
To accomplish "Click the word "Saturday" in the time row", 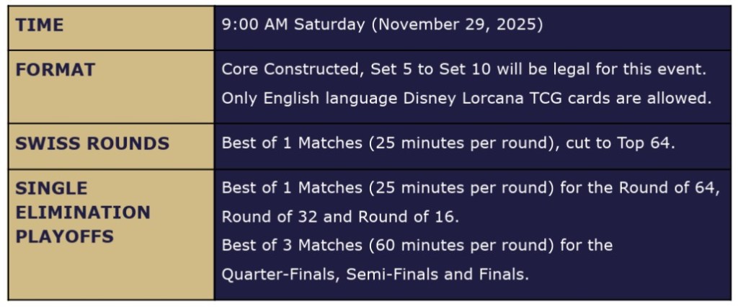I will point(330,25).
